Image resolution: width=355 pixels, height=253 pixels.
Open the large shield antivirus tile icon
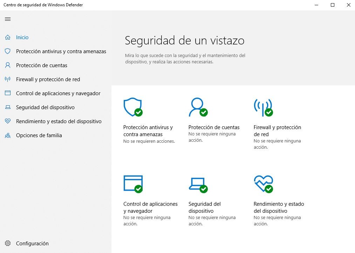pos(133,107)
